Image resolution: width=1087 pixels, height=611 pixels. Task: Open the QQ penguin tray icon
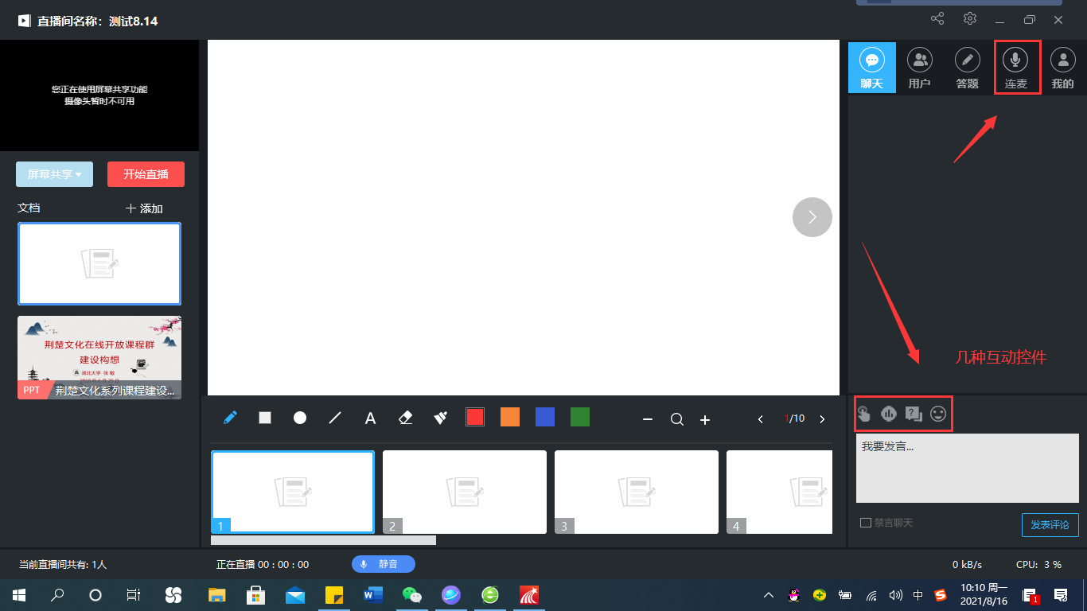pos(793,594)
